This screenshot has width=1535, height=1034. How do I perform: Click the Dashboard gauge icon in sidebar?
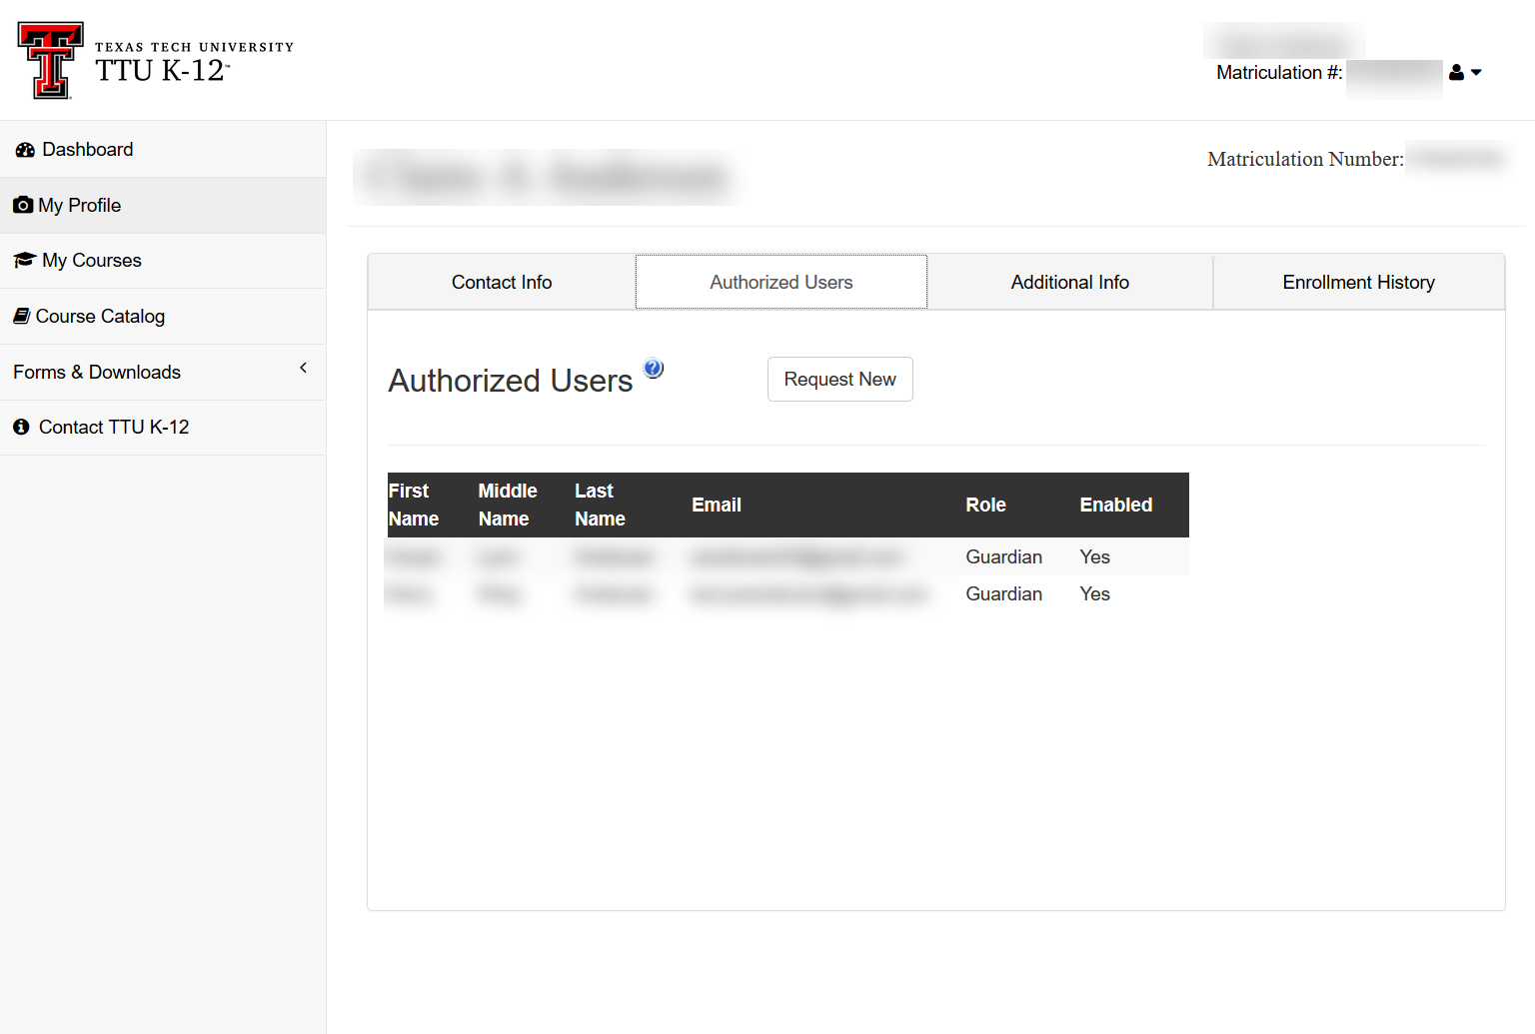[25, 150]
